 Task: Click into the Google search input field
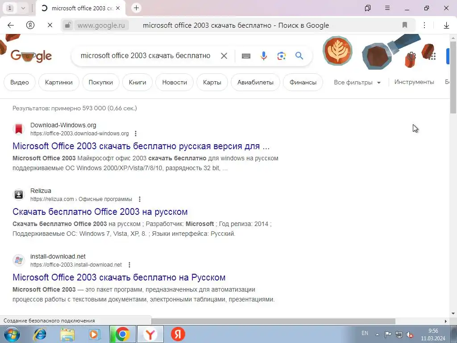pos(145,56)
